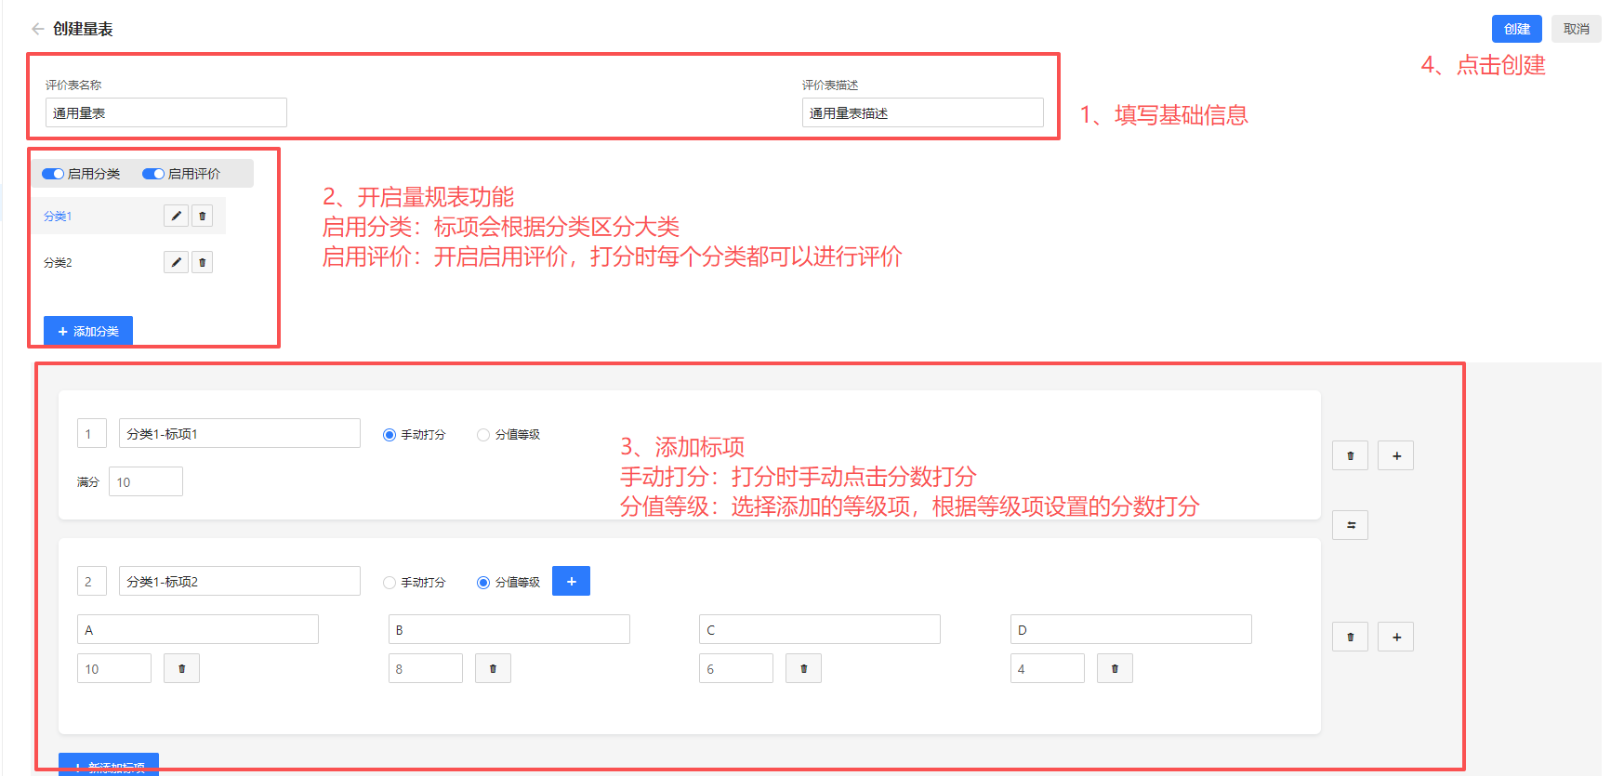Delete 分类2 using its trash icon

202,262
